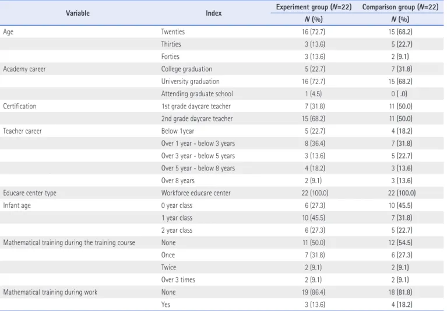Click the "Teacher career" variable label
This screenshot has width=447, height=311.
click(22, 131)
